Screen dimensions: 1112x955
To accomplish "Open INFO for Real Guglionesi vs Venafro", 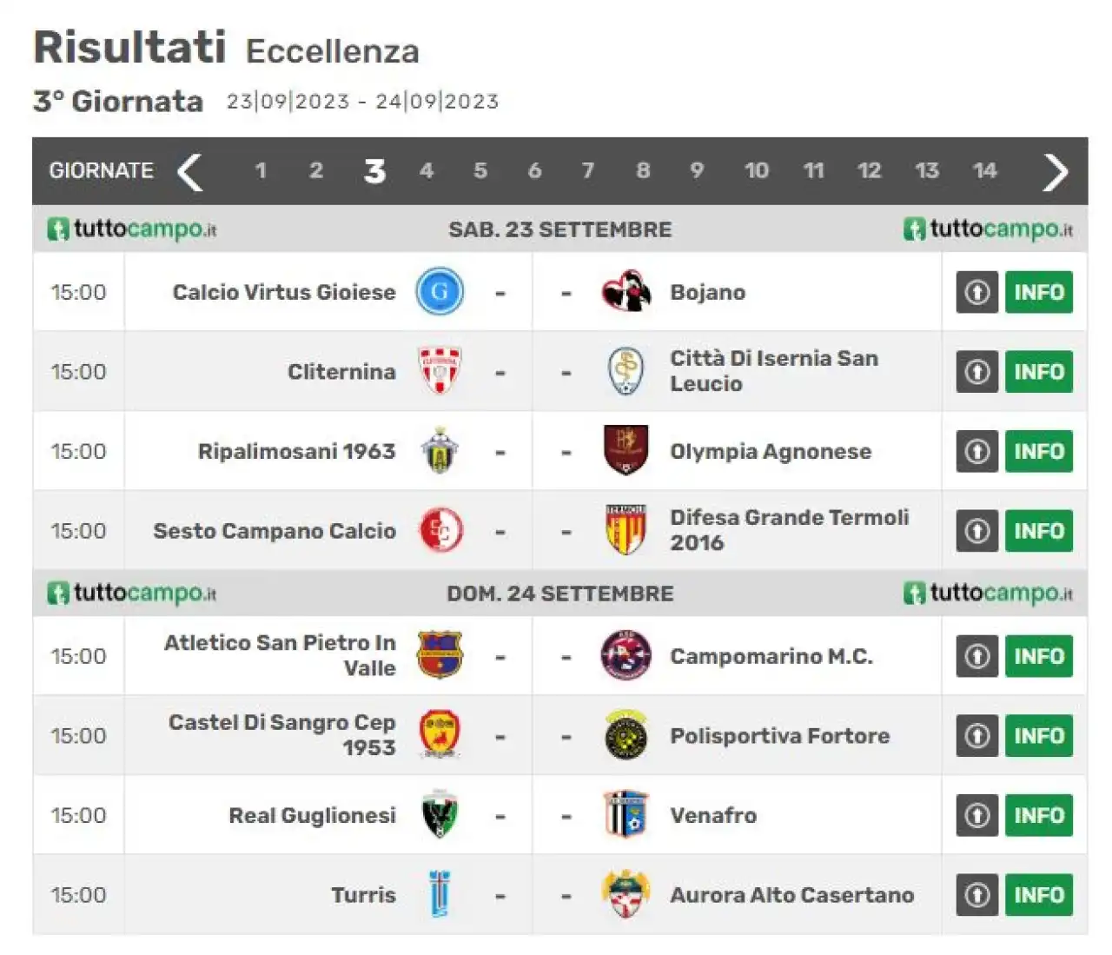I will tap(1039, 815).
